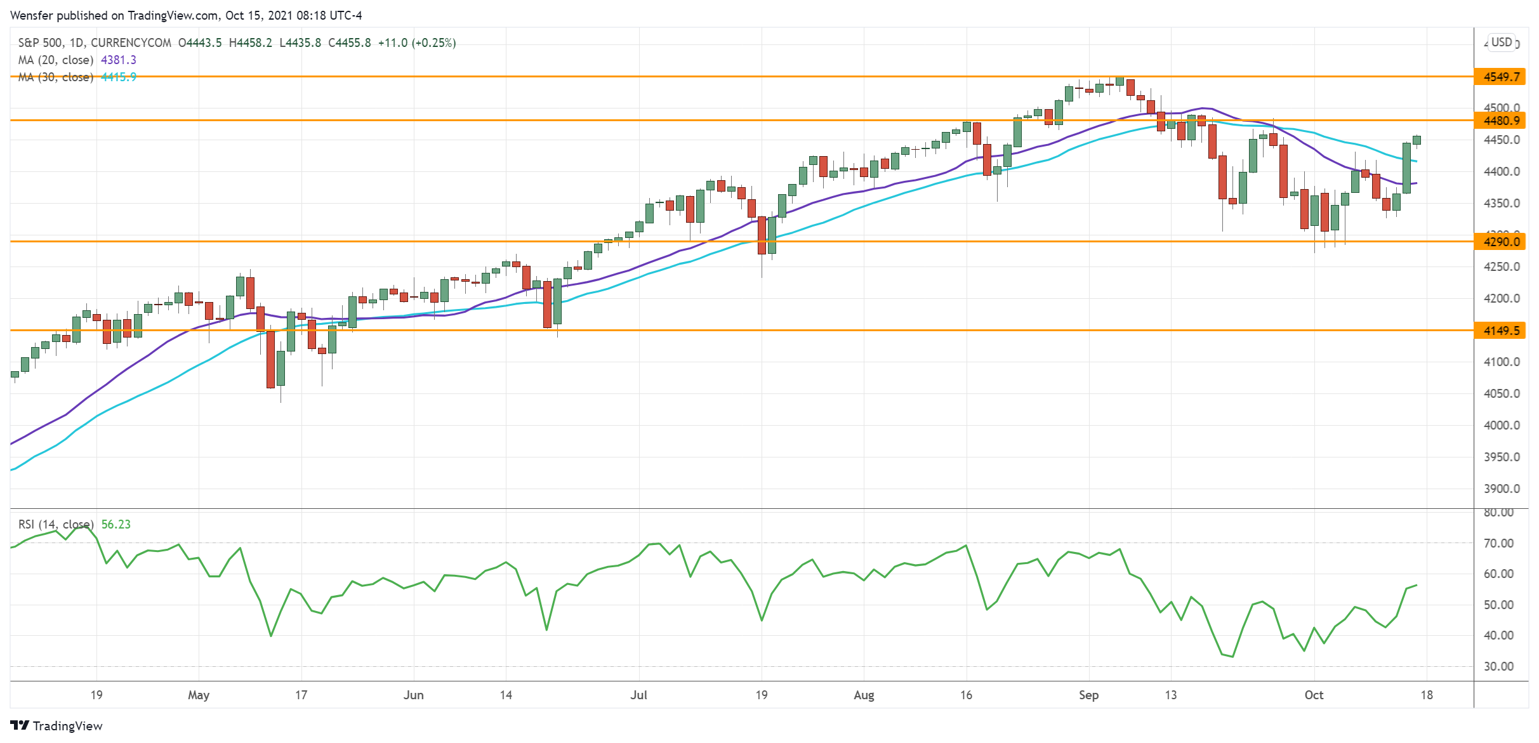Click the 4000.0 price axis label
1539x743 pixels.
[1501, 425]
